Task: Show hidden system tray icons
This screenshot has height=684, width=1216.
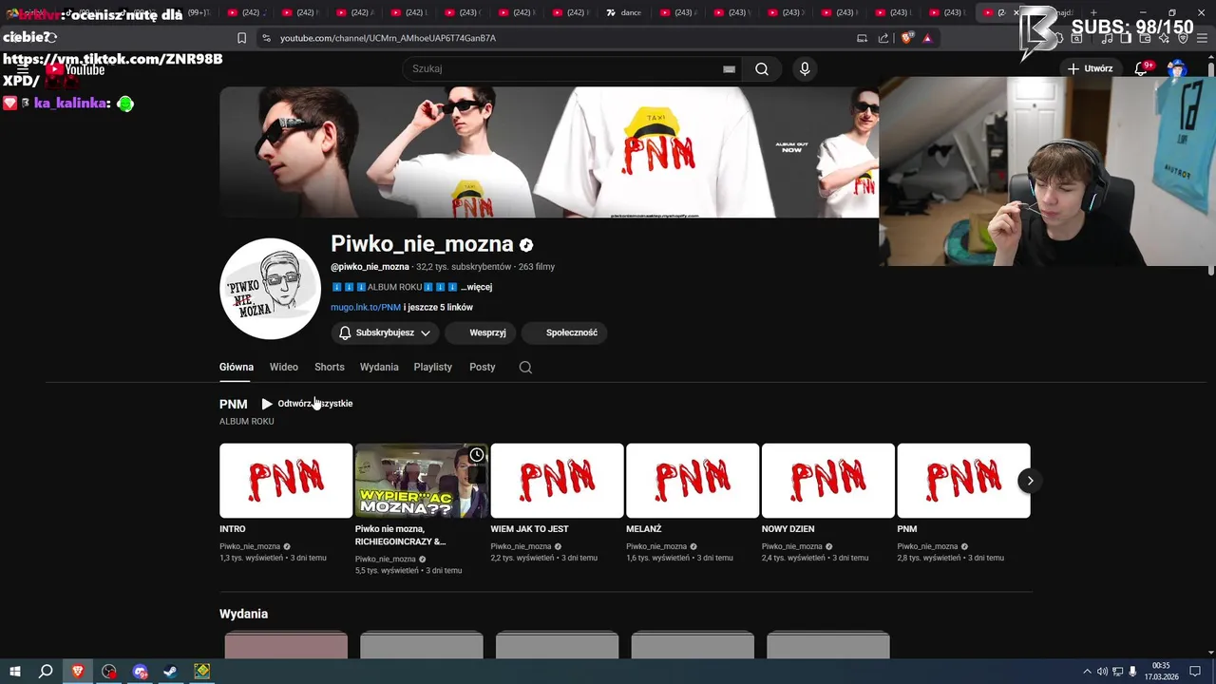Action: (x=1088, y=672)
